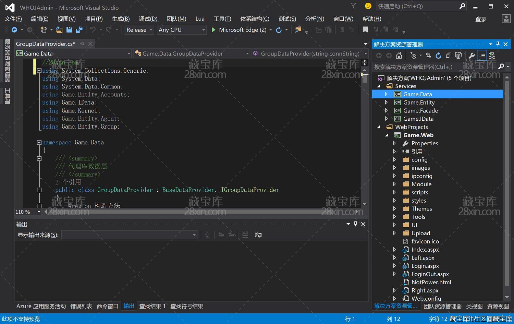
Task: Pin the GroupDataProvider.cs tab
Action: 82,44
